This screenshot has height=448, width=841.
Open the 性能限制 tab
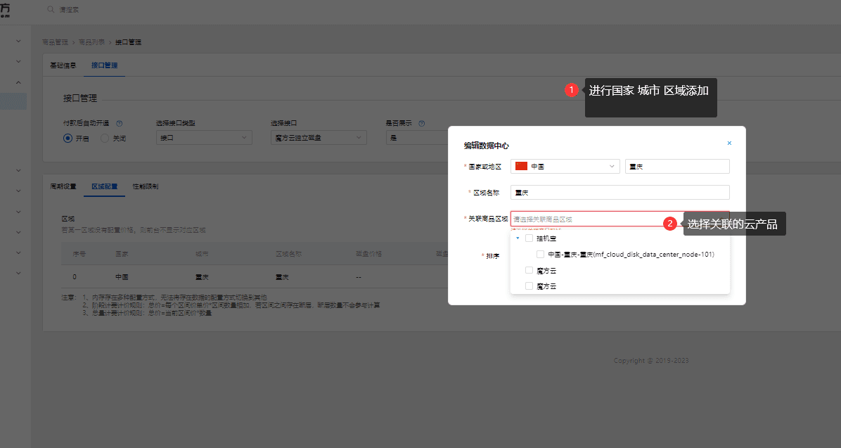pos(146,186)
